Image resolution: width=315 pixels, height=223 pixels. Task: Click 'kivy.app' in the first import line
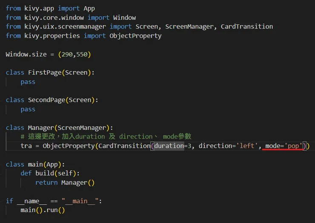point(39,9)
